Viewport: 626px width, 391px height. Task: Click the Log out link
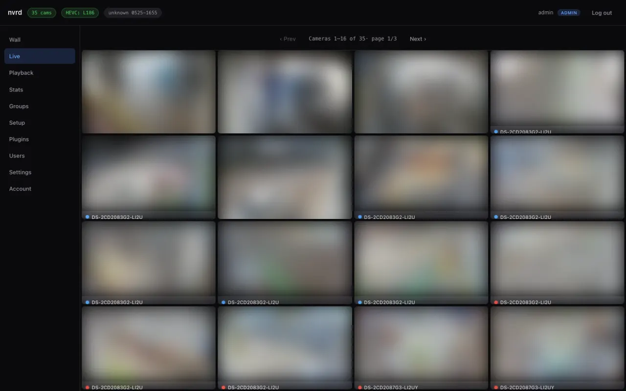(x=602, y=13)
